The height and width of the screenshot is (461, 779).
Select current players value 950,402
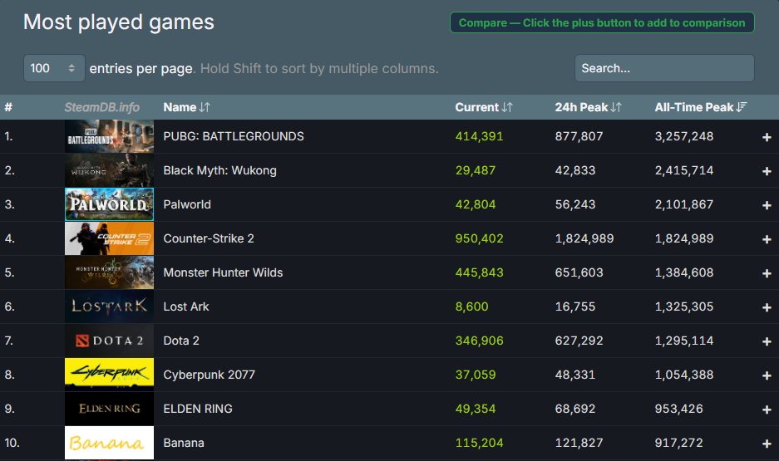479,238
